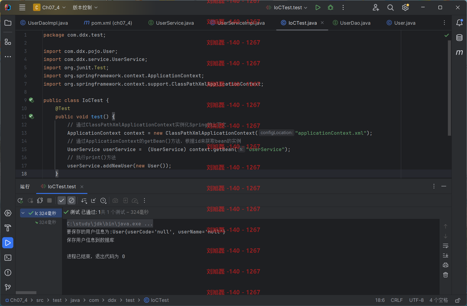Click the src breadcrumb

click(x=40, y=300)
